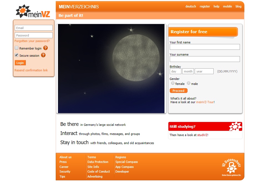
Task: Focus the Email input field
Action: tap(34, 28)
